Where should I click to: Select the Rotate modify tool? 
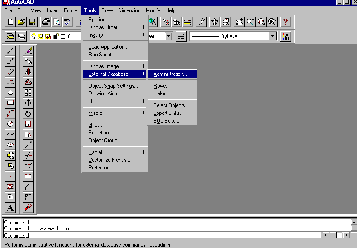click(x=28, y=114)
